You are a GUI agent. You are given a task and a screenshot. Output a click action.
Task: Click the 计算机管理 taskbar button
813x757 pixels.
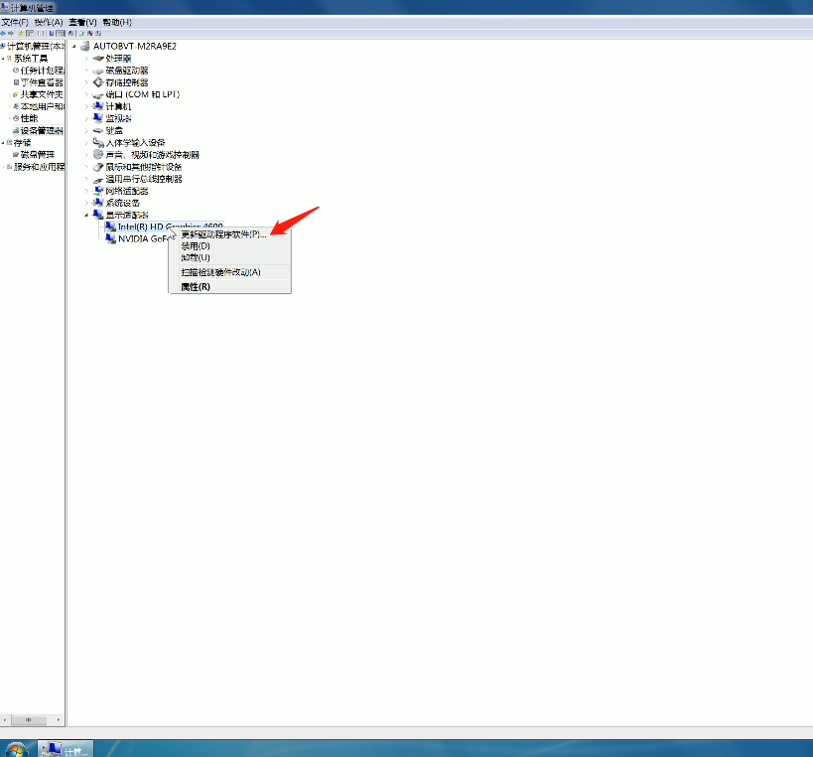66,749
